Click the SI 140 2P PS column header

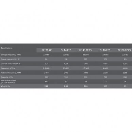[x=85, y=50]
